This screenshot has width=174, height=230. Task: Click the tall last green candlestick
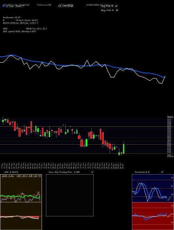coord(124,149)
